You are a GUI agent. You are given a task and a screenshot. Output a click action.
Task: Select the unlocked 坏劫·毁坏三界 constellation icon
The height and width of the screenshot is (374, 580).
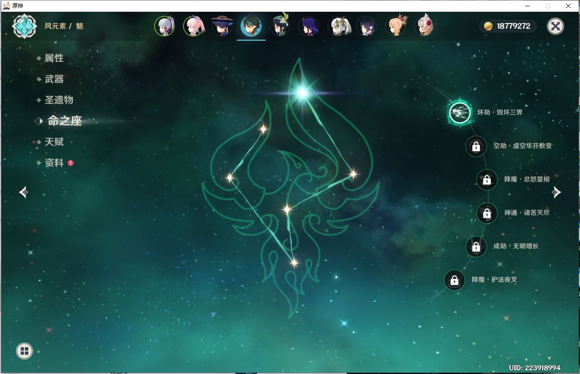tap(460, 112)
